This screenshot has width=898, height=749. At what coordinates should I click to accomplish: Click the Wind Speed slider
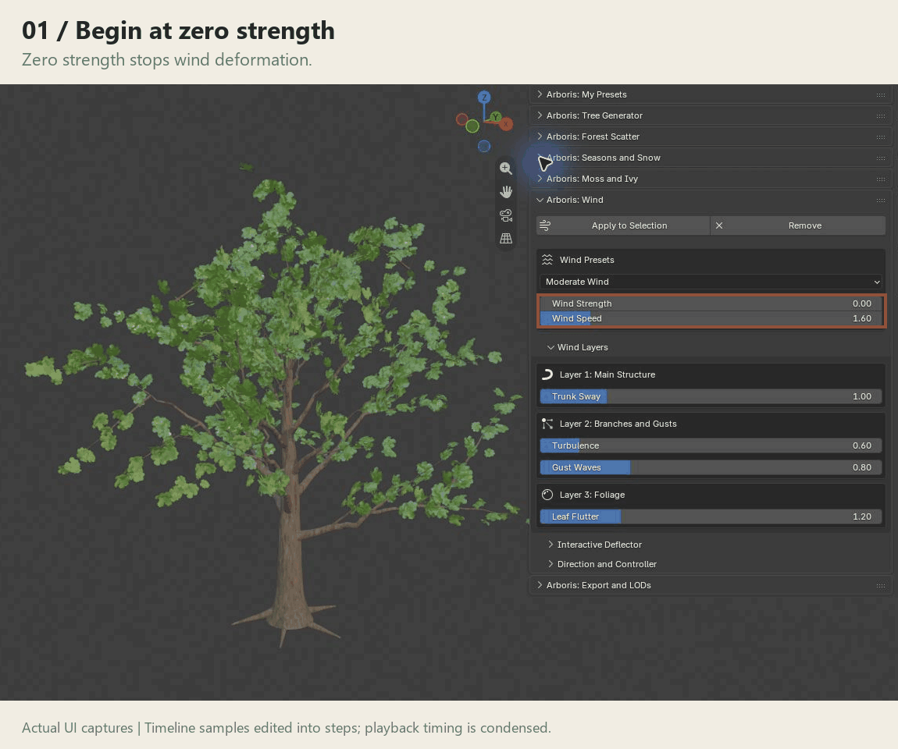(711, 318)
